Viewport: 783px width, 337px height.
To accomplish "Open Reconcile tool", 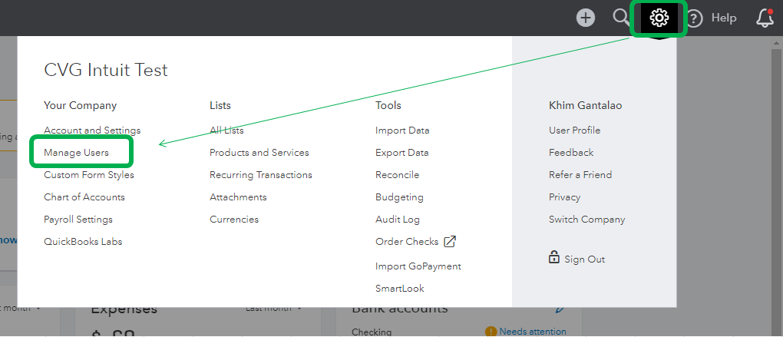I will pos(398,175).
